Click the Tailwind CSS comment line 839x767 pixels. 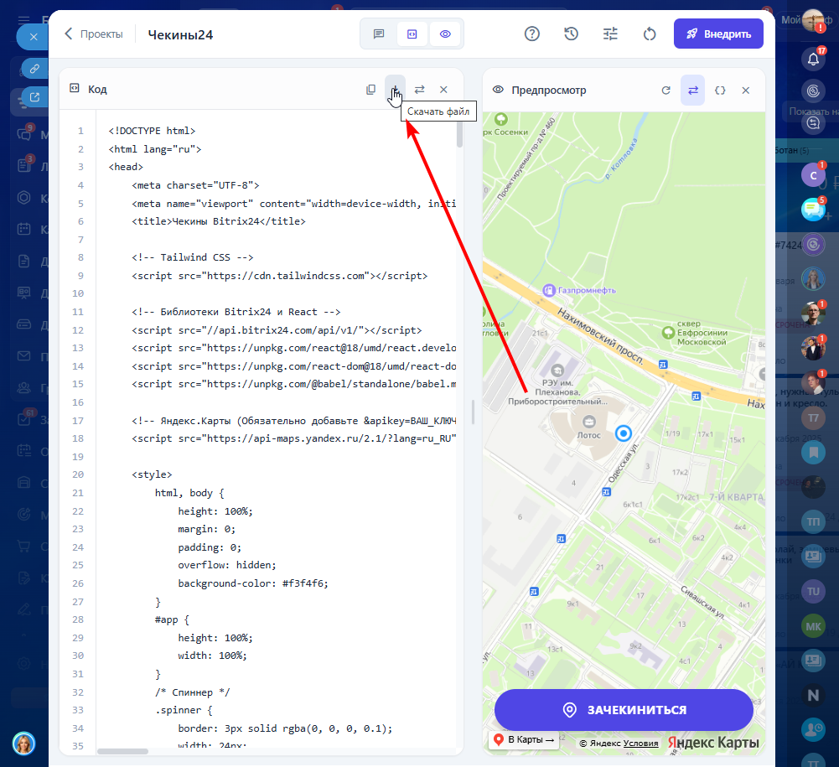193,257
